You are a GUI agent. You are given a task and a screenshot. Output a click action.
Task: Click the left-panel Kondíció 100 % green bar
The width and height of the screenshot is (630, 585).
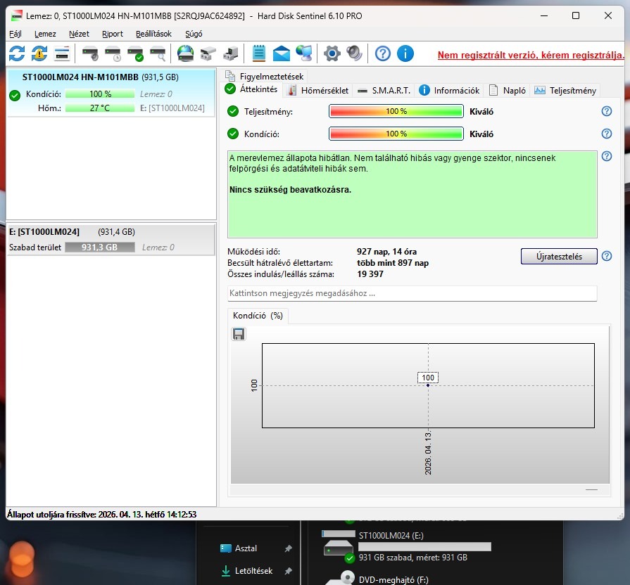coord(100,94)
